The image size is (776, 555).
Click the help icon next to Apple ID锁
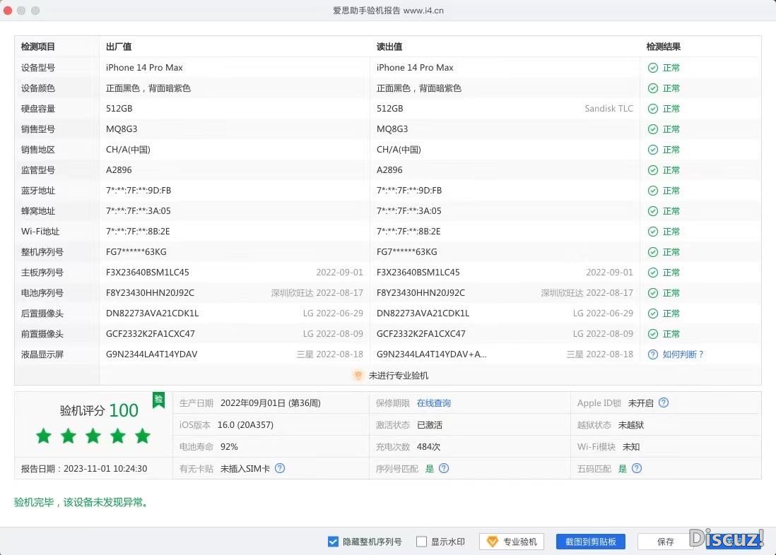tap(664, 402)
